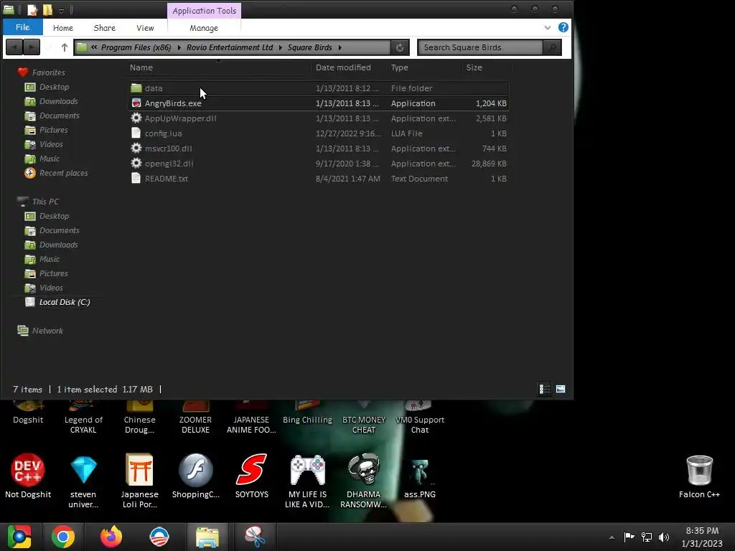Viewport: 735px width, 551px height.
Task: Click the taskbar clock showing 8:35 PM
Action: pos(702,537)
